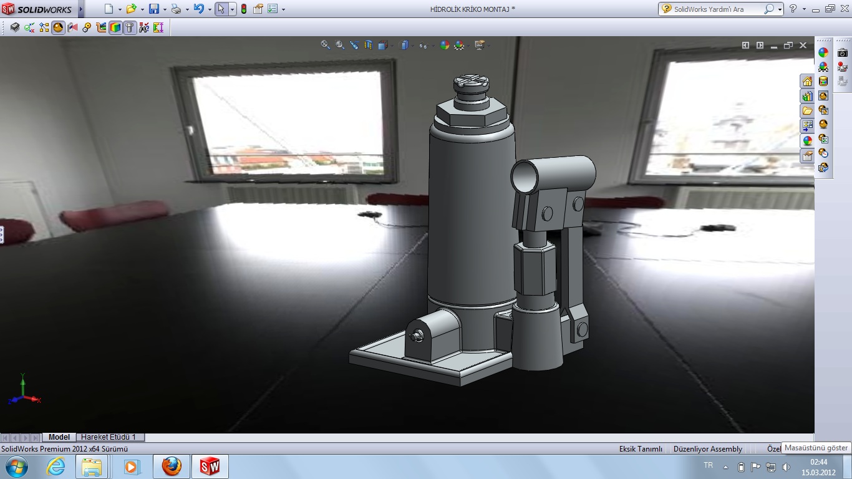Click Edit Appearance ball in render toolbar
The width and height of the screenshot is (852, 479).
(x=823, y=53)
